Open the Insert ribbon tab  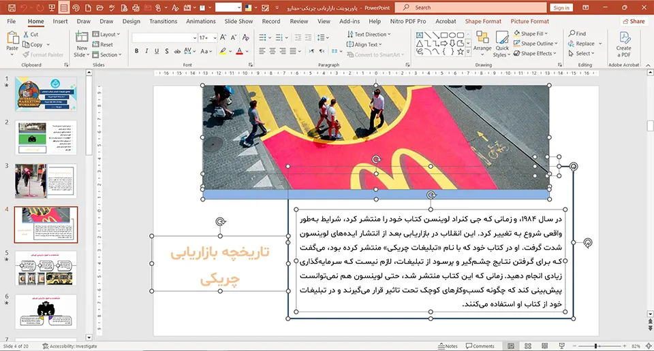pyautogui.click(x=60, y=21)
